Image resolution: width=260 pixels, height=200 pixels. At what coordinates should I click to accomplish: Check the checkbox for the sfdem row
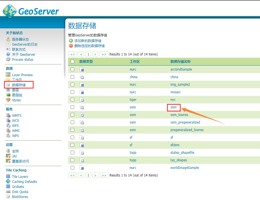click(72, 145)
